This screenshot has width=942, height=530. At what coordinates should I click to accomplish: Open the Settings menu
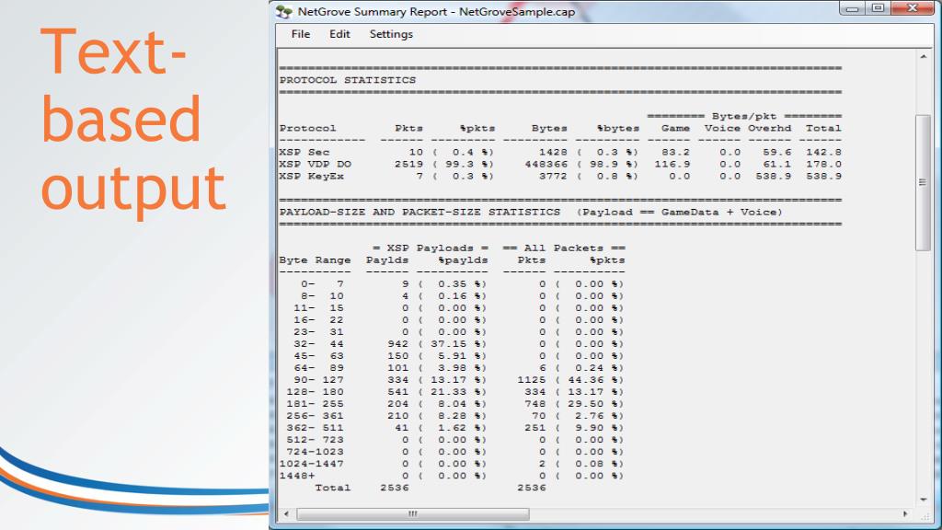pos(391,34)
